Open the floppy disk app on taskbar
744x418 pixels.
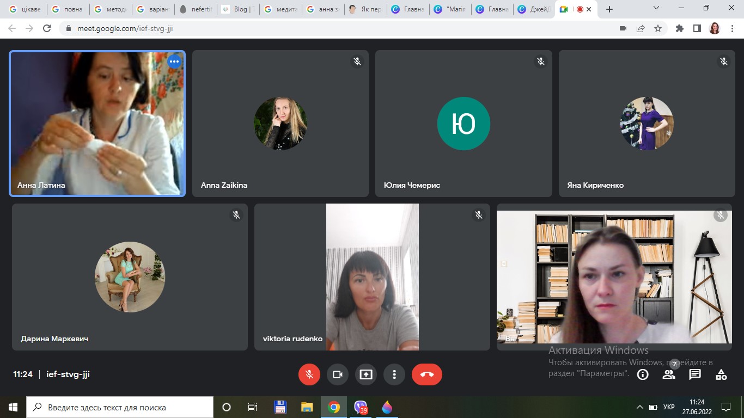pyautogui.click(x=280, y=407)
